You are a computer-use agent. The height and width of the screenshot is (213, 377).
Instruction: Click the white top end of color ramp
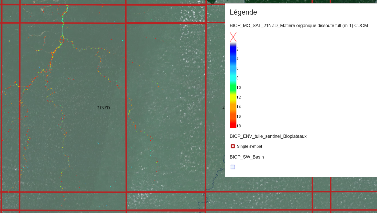233,44
